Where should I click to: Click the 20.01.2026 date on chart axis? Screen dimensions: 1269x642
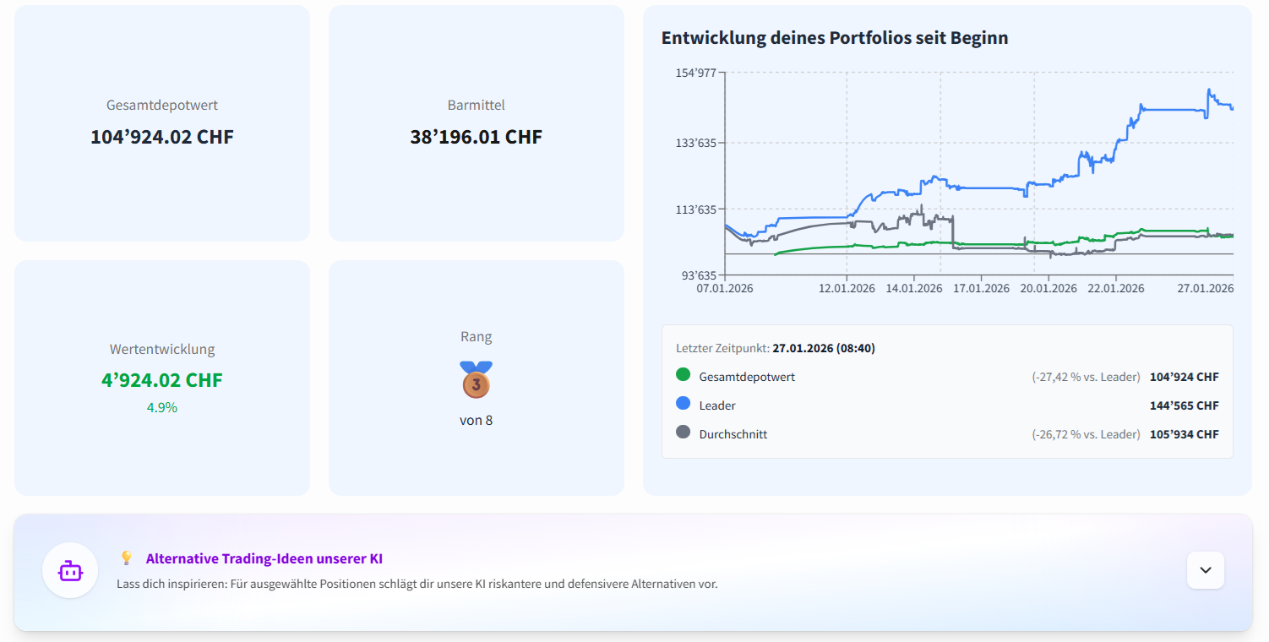click(1048, 288)
